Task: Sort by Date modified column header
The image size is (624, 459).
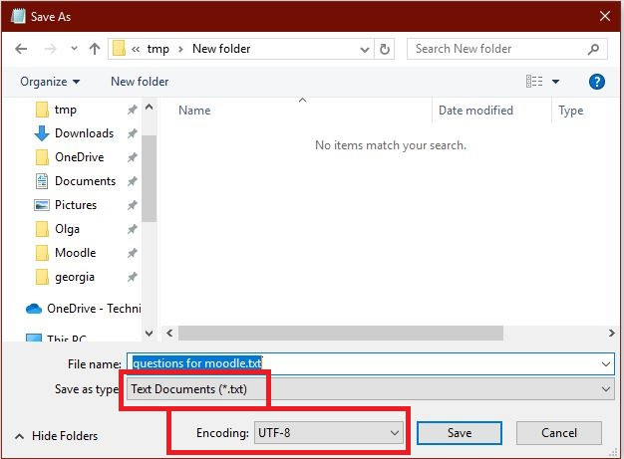Action: (477, 111)
